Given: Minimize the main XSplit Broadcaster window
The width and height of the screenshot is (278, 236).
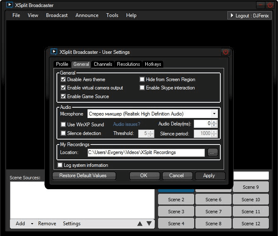Looking at the screenshot, I should [x=261, y=5].
